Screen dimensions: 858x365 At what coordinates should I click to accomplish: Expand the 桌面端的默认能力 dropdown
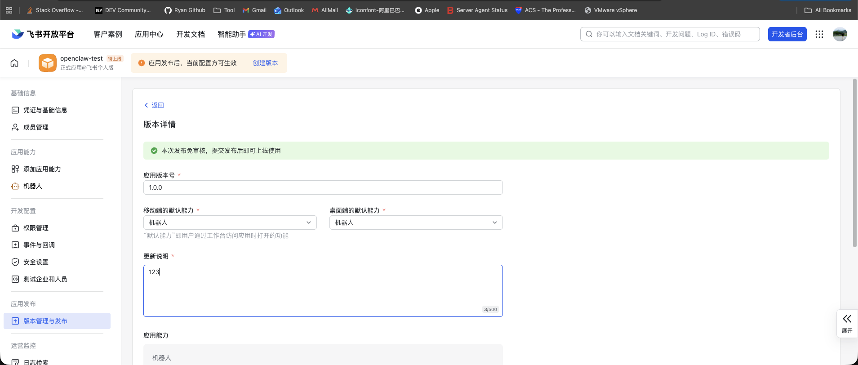[416, 223]
